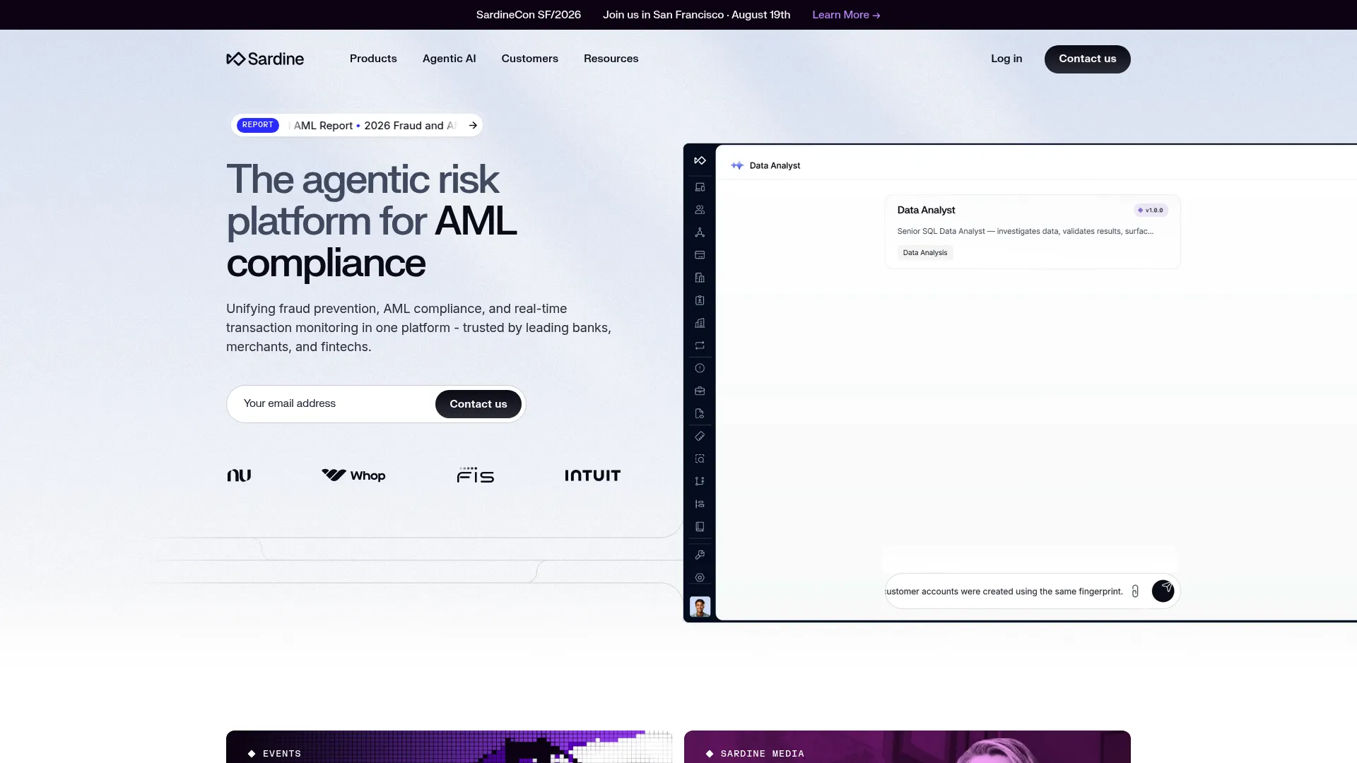Screen dimensions: 1357x763
Task: Open the briefcase cases sidebar icon
Action: point(700,391)
